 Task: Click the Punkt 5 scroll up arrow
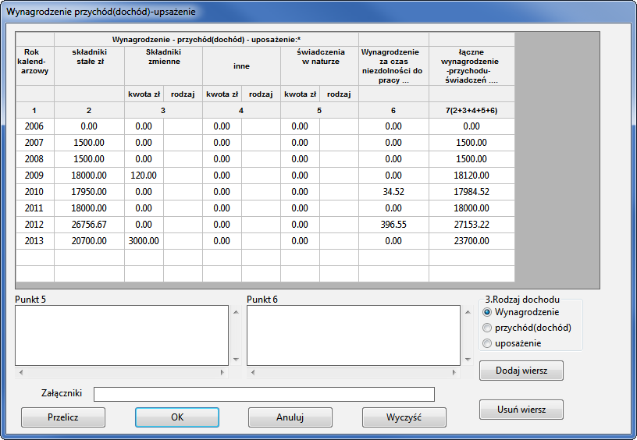236,311
